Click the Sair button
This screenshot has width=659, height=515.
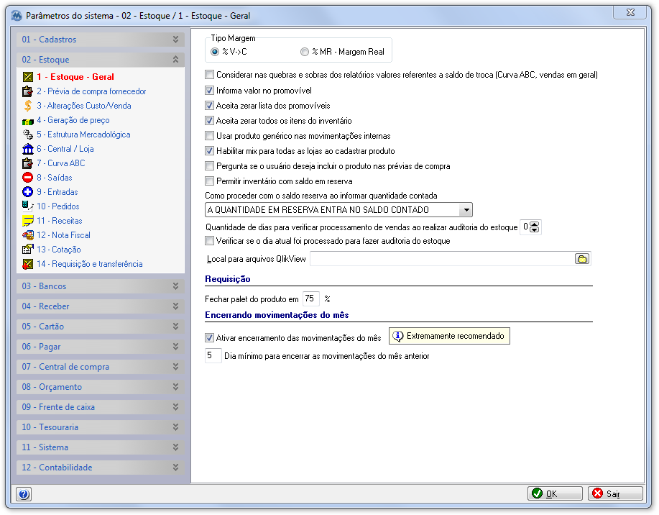[615, 493]
